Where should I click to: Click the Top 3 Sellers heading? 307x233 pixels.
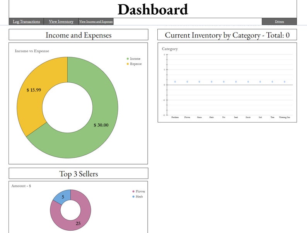tap(78, 174)
